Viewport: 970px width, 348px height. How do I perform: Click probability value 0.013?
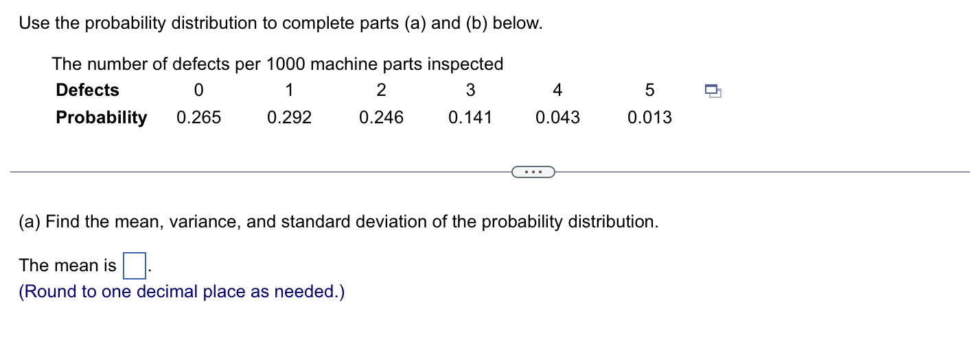tap(649, 118)
